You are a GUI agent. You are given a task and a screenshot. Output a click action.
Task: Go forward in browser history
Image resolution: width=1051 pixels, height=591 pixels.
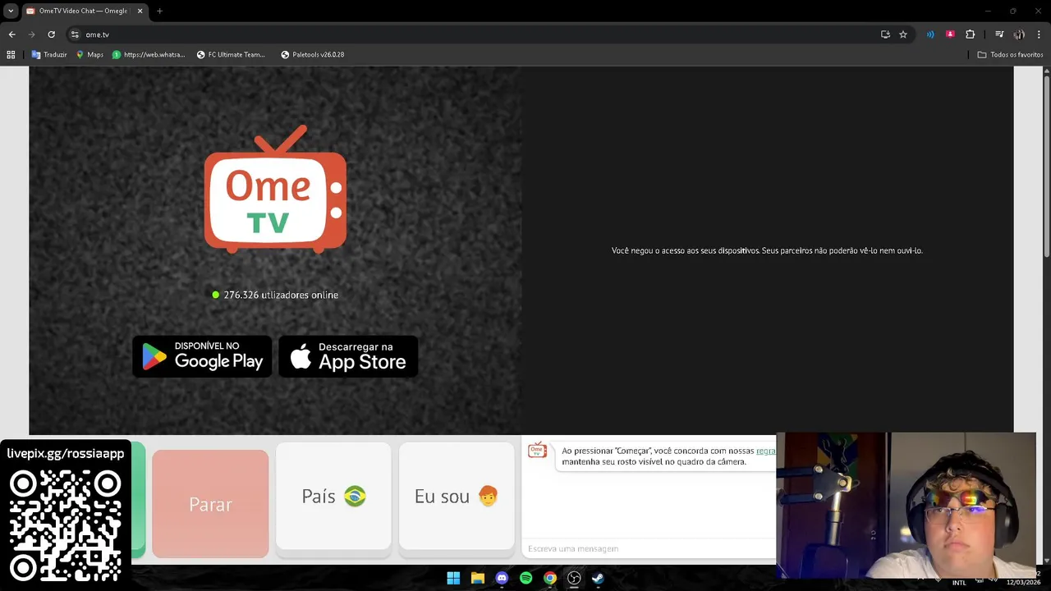pos(31,34)
